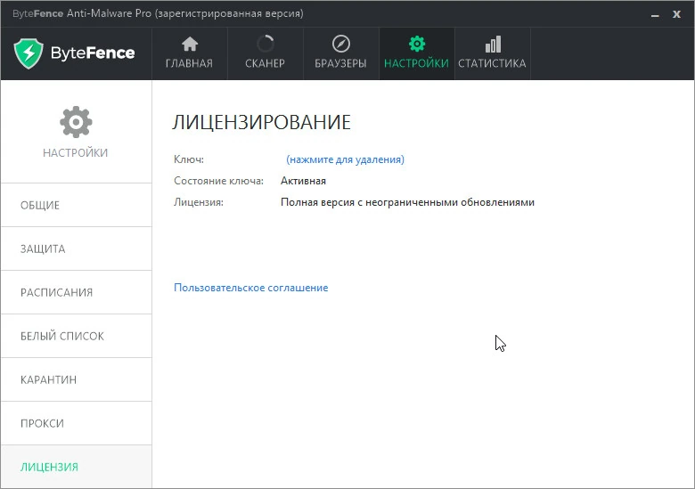
Task: Click the scanner spinner icon
Action: 265,44
